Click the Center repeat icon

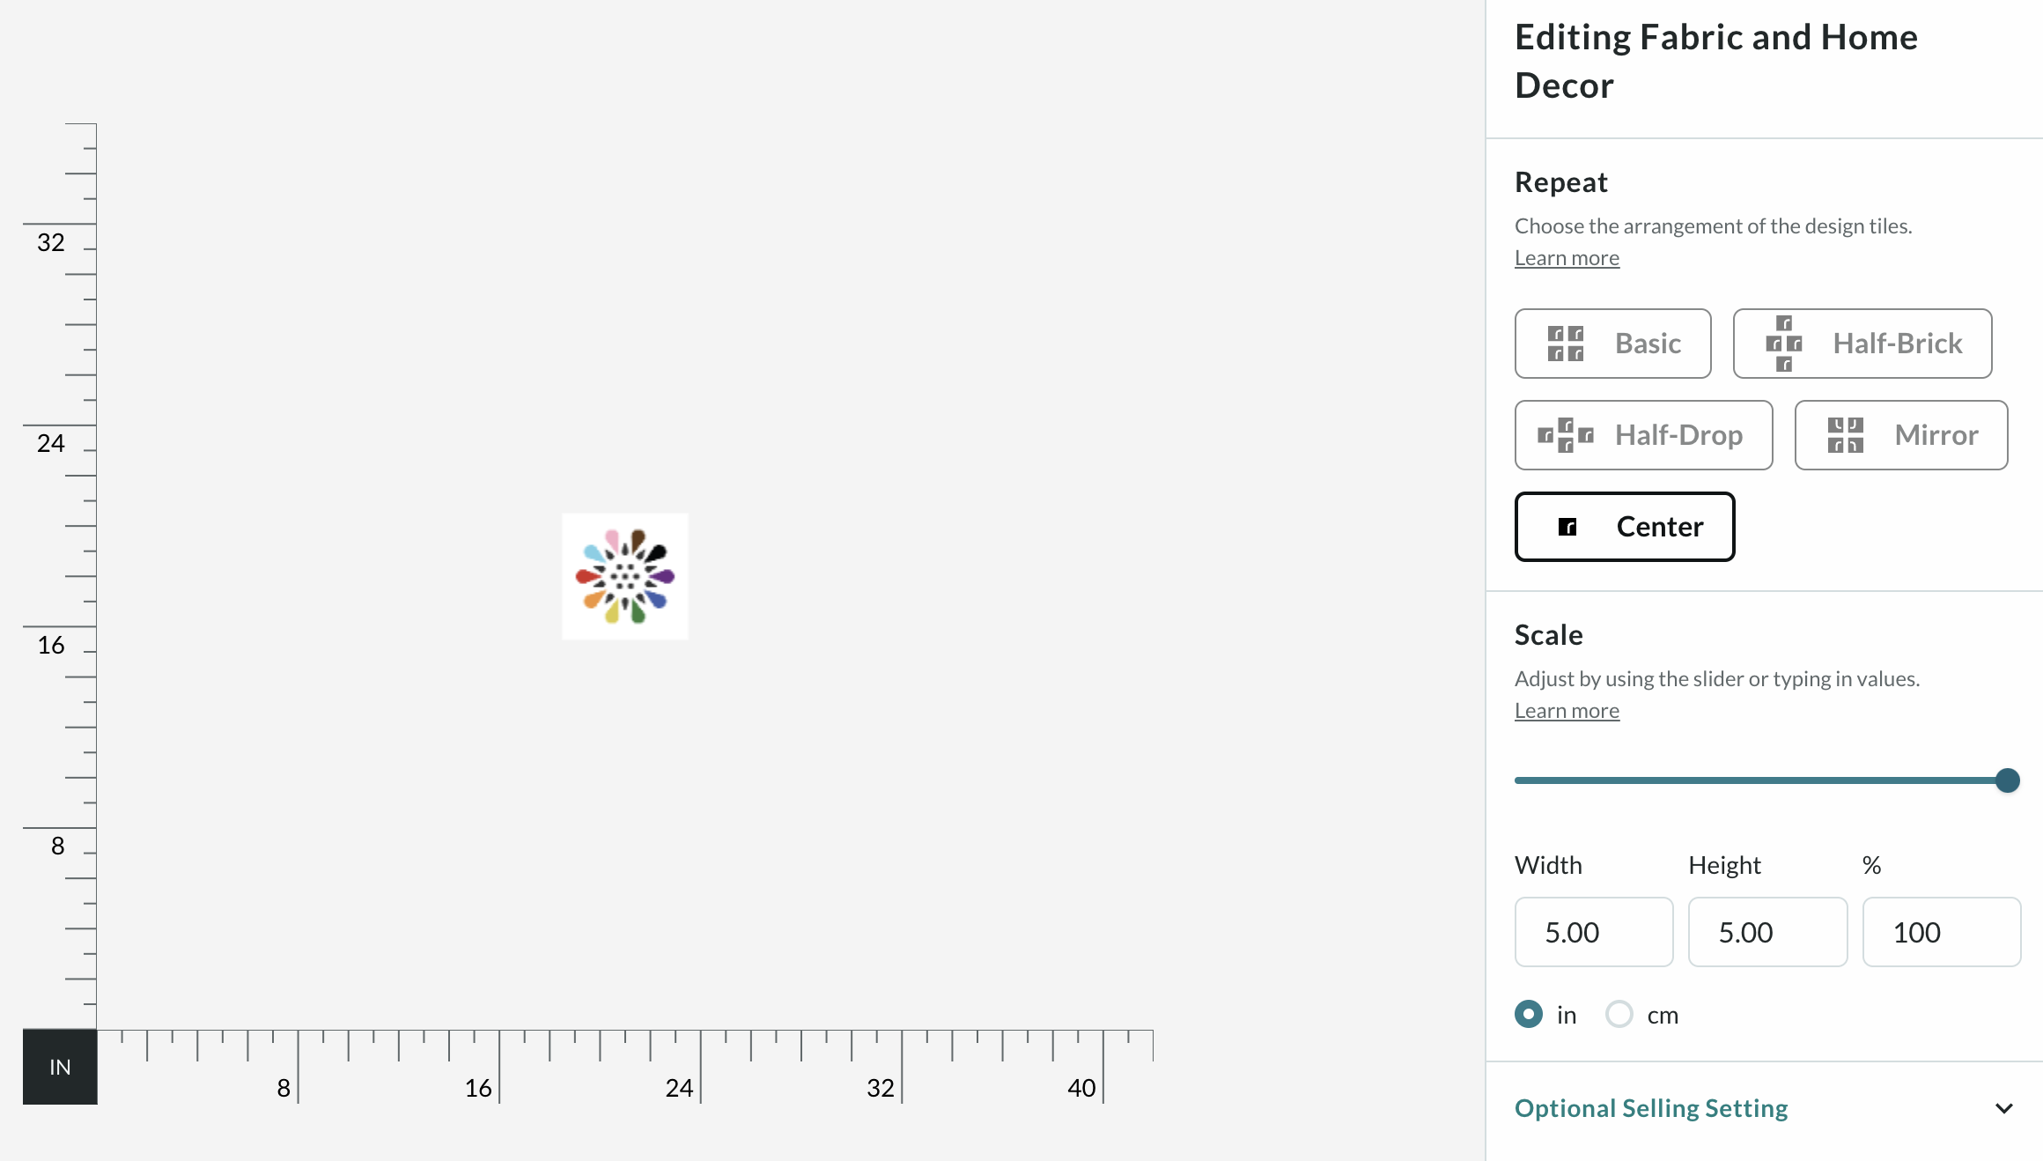1567,527
